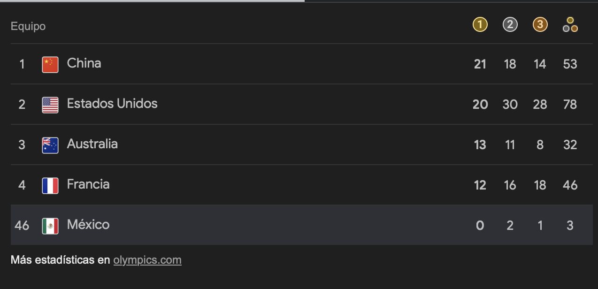
Task: Click the Australia flag icon
Action: pyautogui.click(x=50, y=145)
